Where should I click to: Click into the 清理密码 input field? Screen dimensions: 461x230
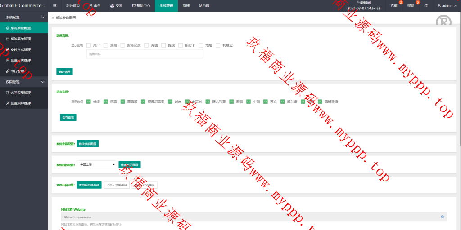point(144,54)
